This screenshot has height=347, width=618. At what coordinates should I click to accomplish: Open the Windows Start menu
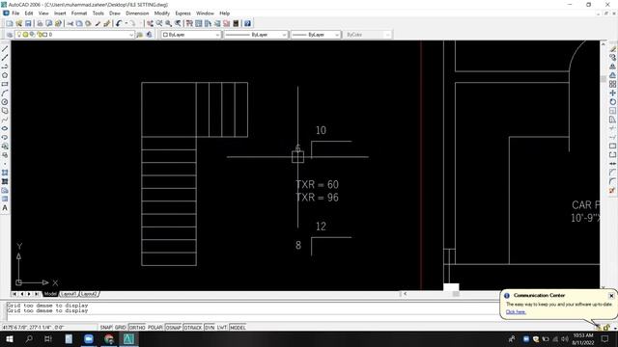[9, 338]
